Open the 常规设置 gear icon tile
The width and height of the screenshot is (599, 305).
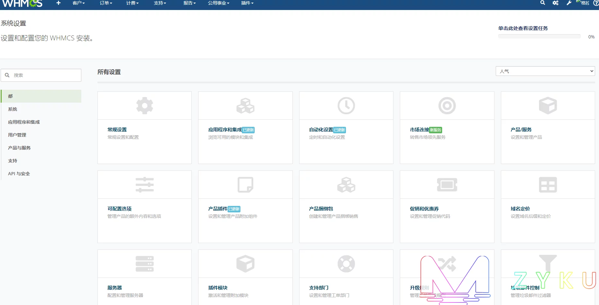pyautogui.click(x=145, y=106)
